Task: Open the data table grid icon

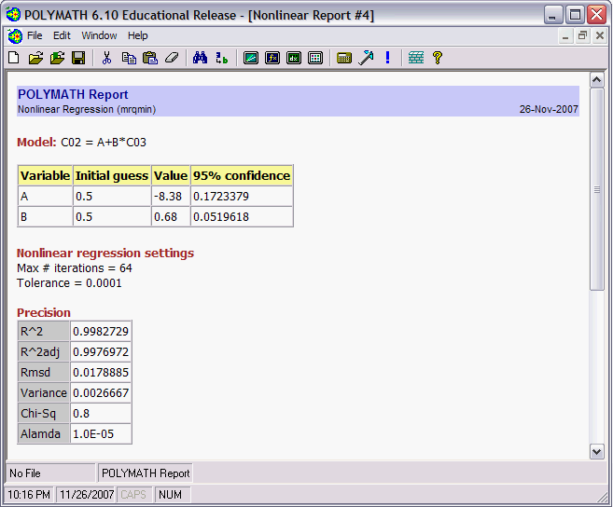Action: (315, 58)
